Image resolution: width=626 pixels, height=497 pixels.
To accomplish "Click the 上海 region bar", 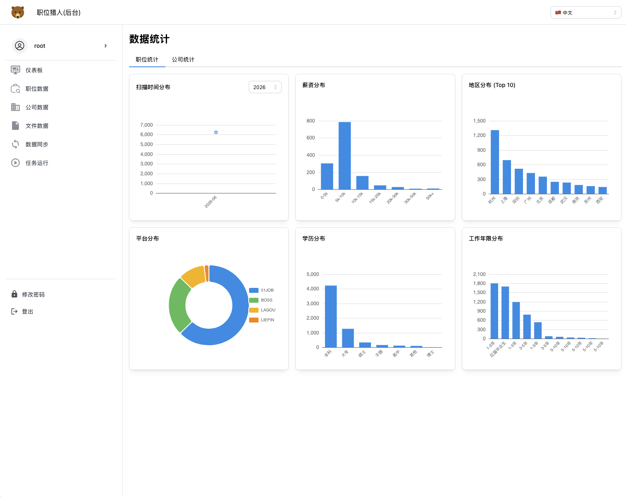I will coord(507,177).
